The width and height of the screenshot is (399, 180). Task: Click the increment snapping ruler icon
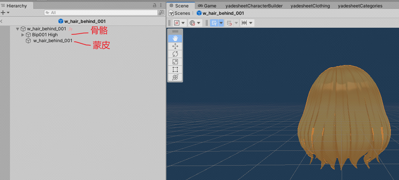244,23
